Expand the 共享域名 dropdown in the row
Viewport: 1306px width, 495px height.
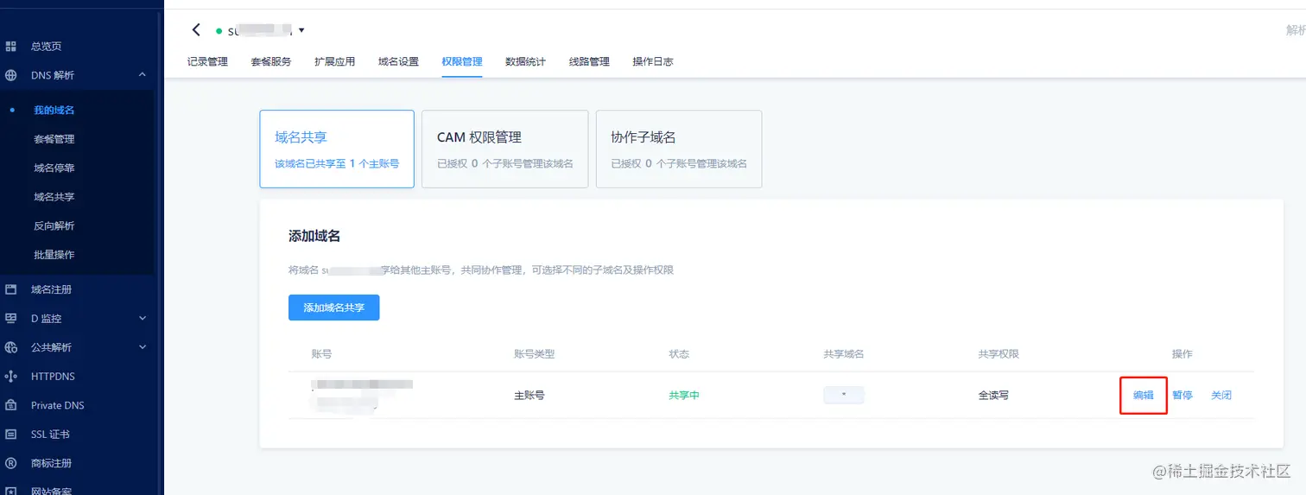(844, 395)
